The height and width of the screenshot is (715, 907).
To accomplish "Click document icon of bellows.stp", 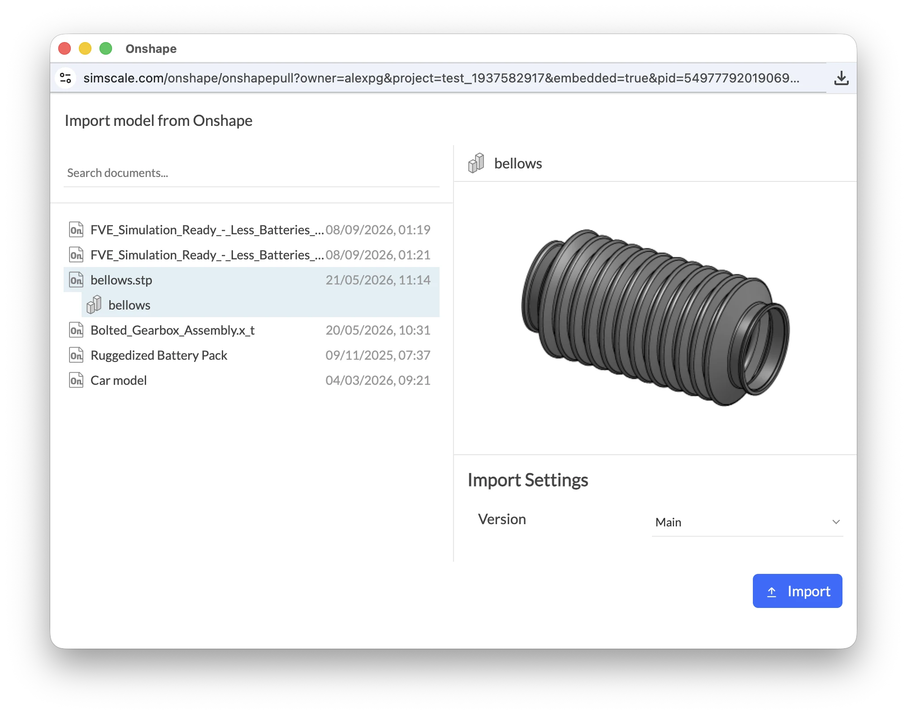I will pos(76,280).
